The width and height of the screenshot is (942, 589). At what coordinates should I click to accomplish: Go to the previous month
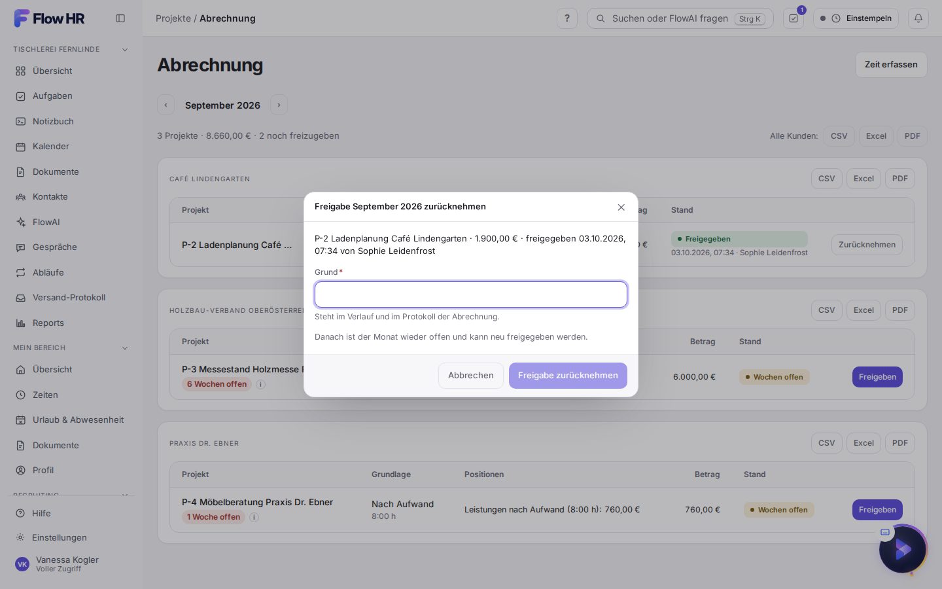click(x=166, y=105)
